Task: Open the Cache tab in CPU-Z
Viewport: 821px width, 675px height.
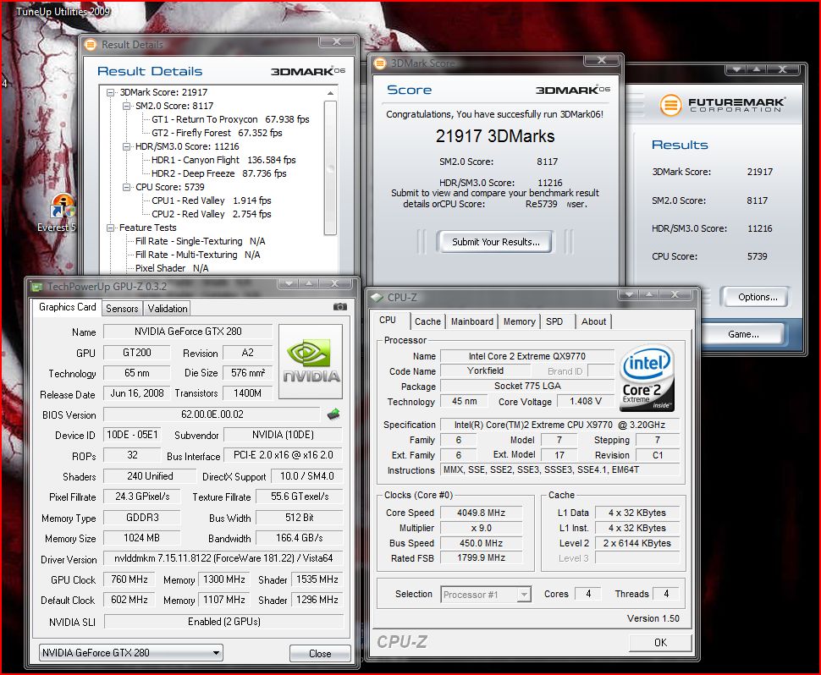Action: [427, 321]
